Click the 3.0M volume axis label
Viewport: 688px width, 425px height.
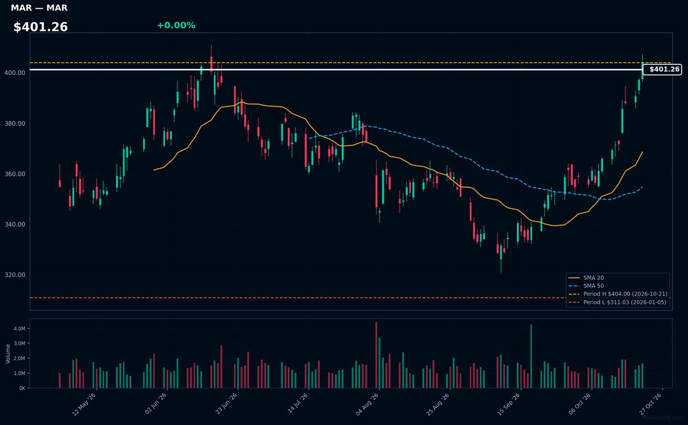pyautogui.click(x=19, y=344)
